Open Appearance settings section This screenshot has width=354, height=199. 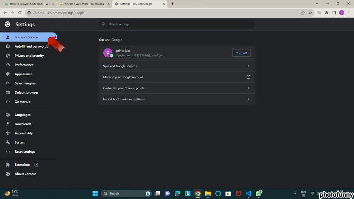pos(28,74)
